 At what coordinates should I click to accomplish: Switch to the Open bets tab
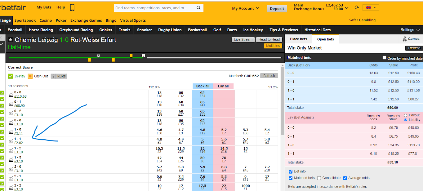325,39
